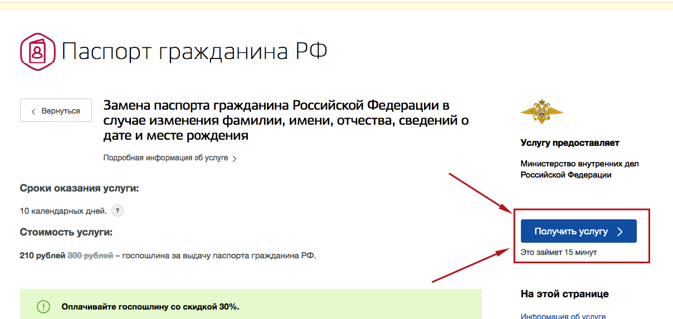Screen dimensions: 673x319
Task: Click the crossed-out 300 рублей price
Action: tap(90, 256)
